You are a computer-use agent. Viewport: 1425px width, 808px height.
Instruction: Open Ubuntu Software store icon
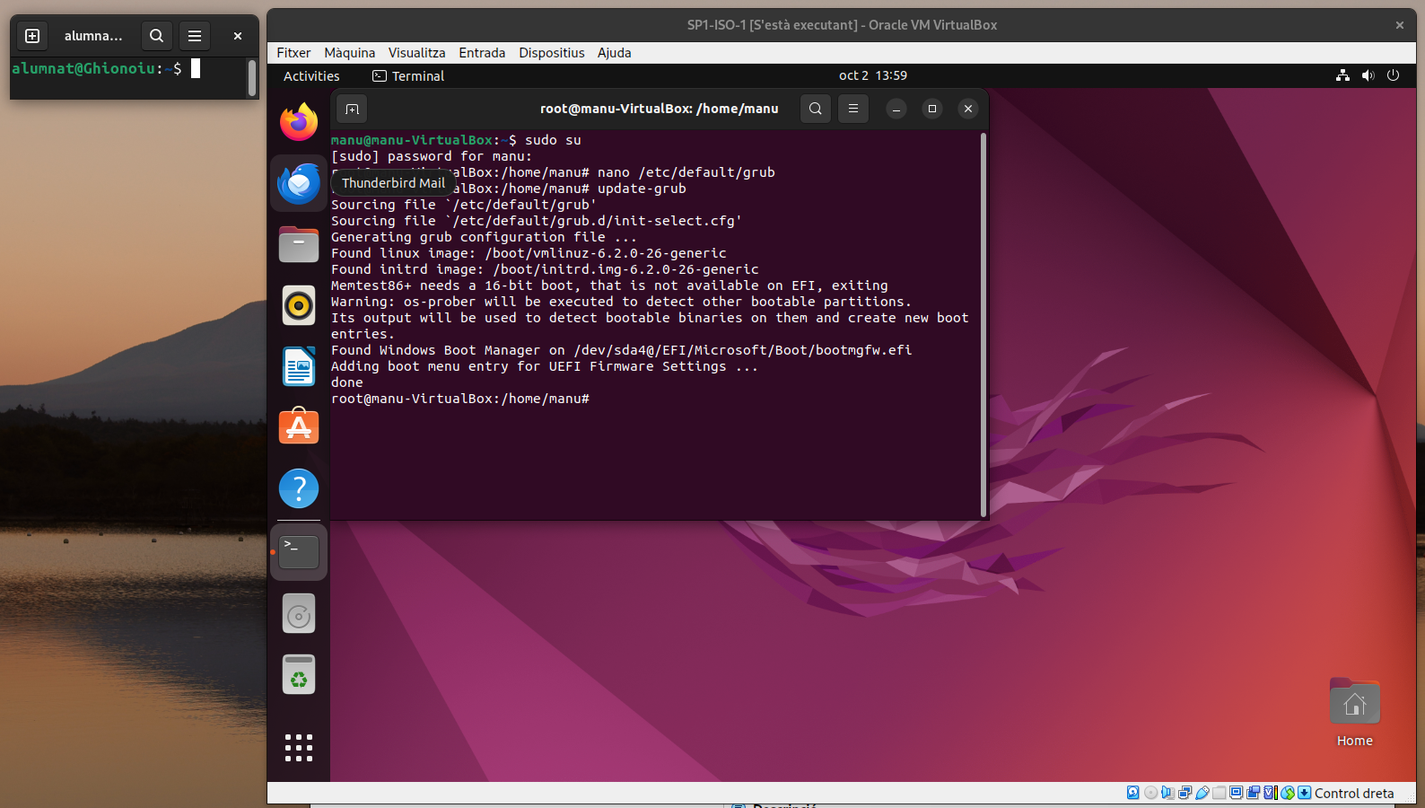point(299,427)
